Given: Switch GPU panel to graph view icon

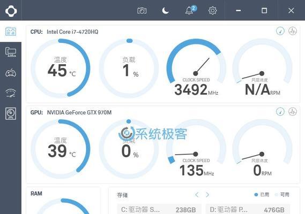Looking at the screenshot, I should pyautogui.click(x=293, y=111).
